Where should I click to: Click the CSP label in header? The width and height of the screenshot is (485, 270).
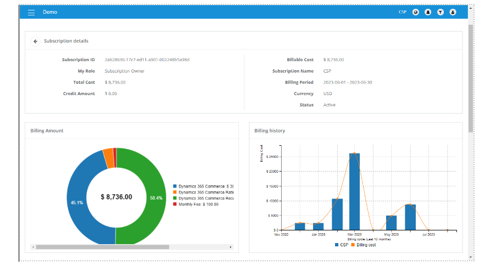click(x=403, y=12)
